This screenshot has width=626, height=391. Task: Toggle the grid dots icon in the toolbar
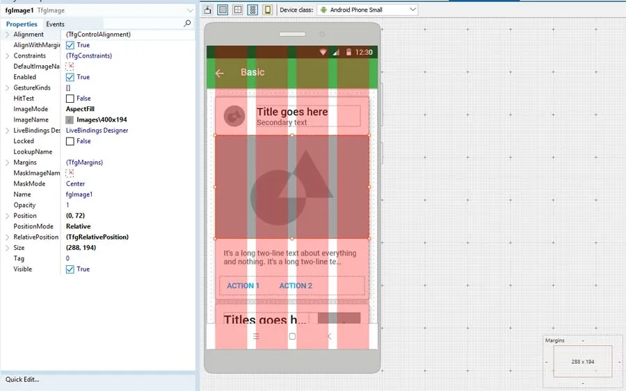click(x=252, y=10)
